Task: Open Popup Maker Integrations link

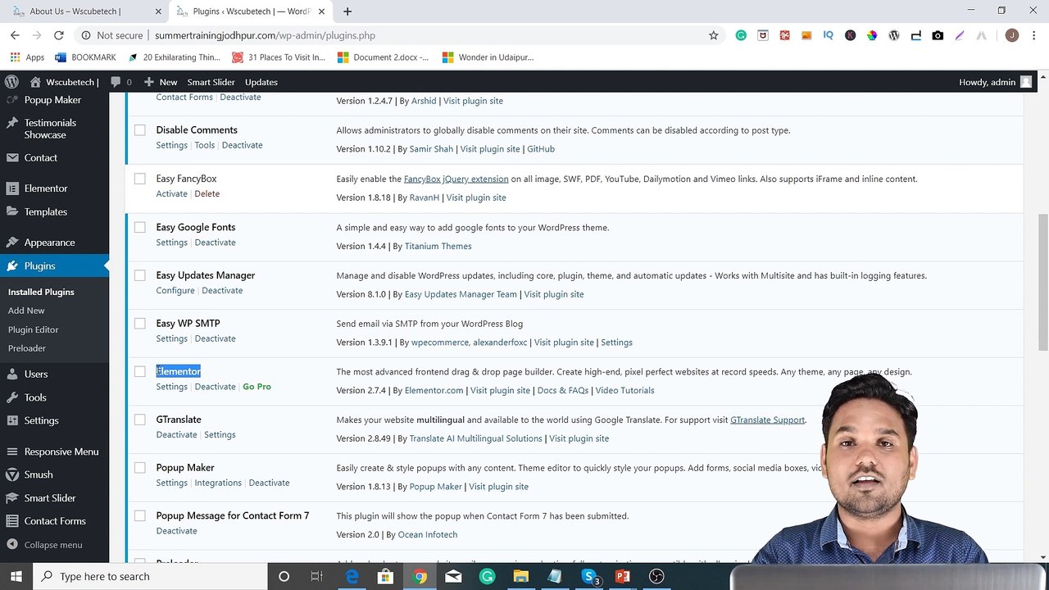Action: [218, 483]
